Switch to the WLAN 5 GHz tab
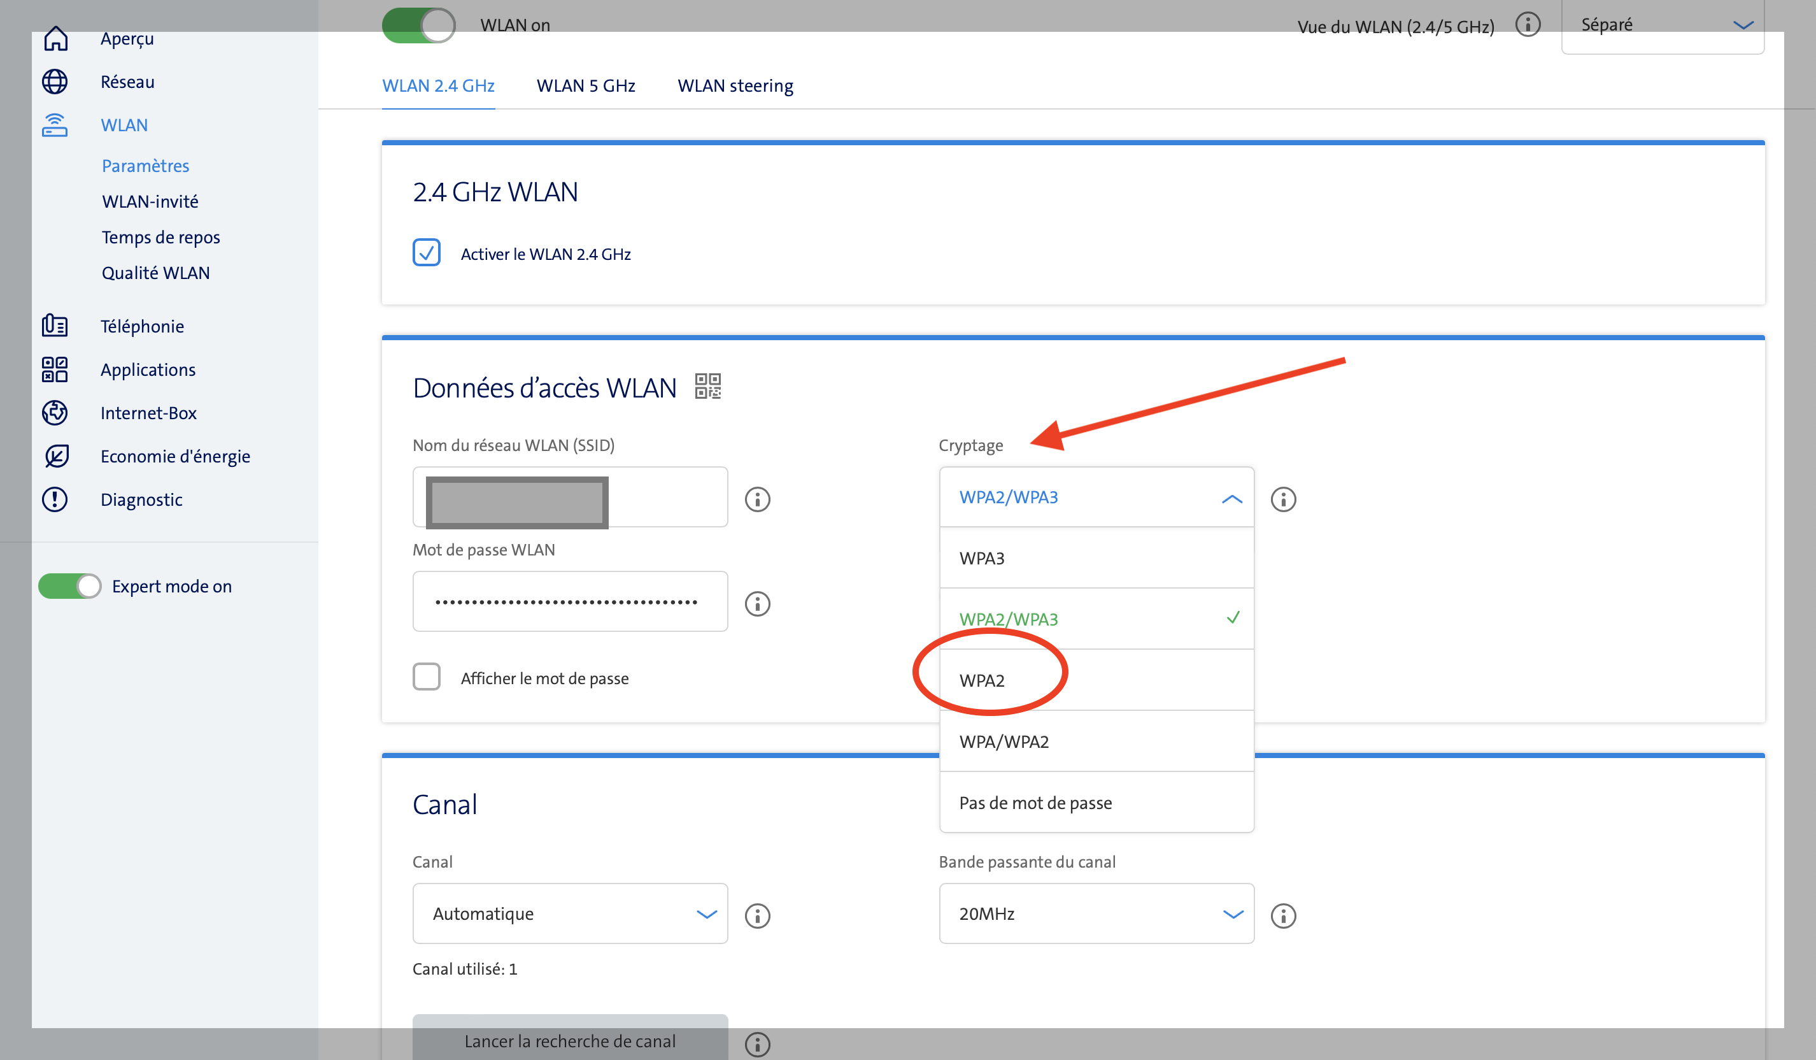The width and height of the screenshot is (1816, 1060). [x=585, y=86]
